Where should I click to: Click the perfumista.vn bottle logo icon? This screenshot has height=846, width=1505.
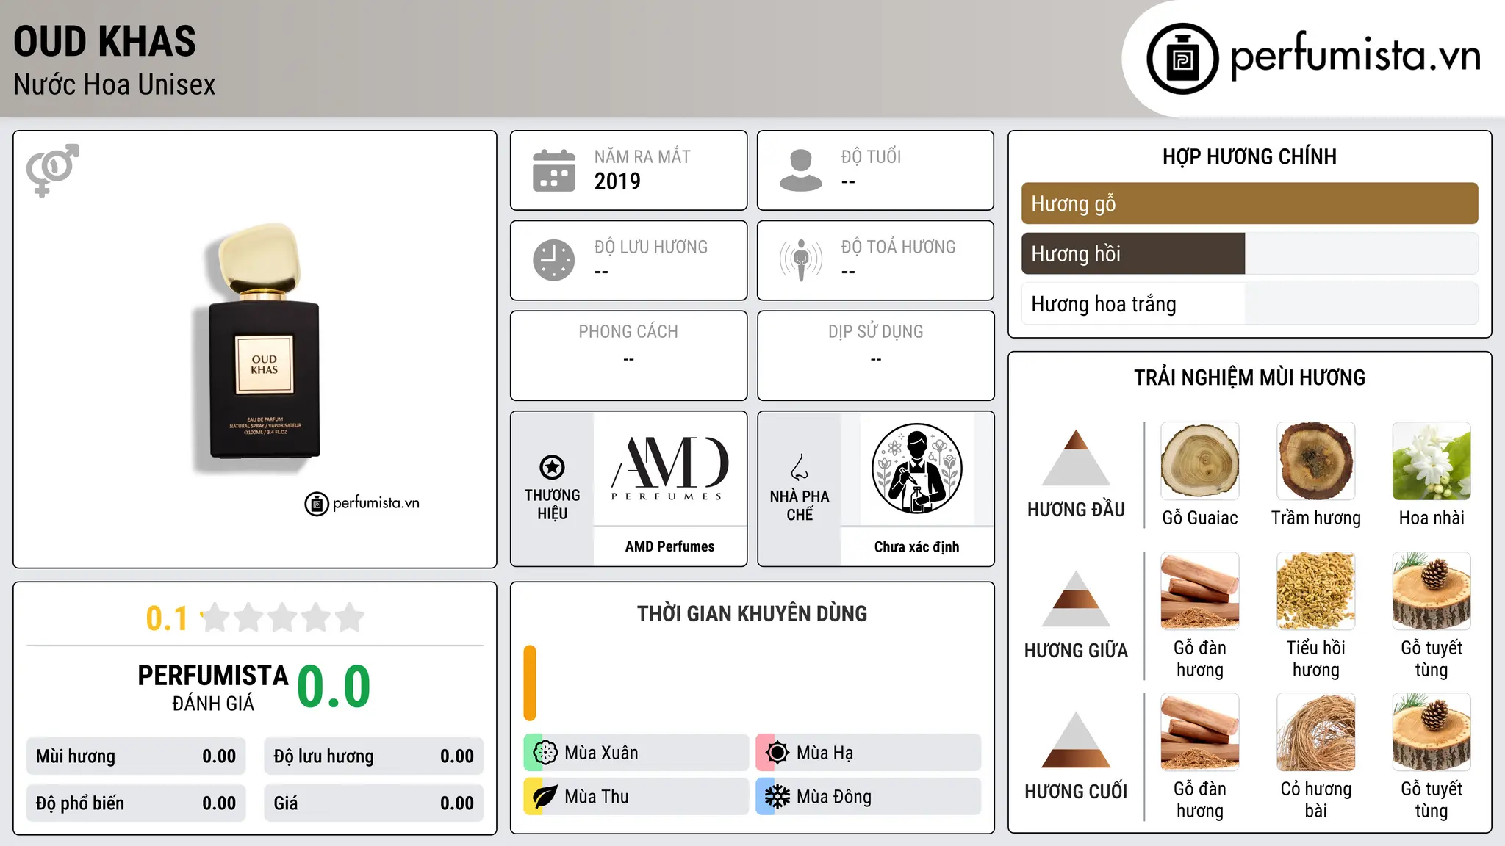click(x=1182, y=59)
